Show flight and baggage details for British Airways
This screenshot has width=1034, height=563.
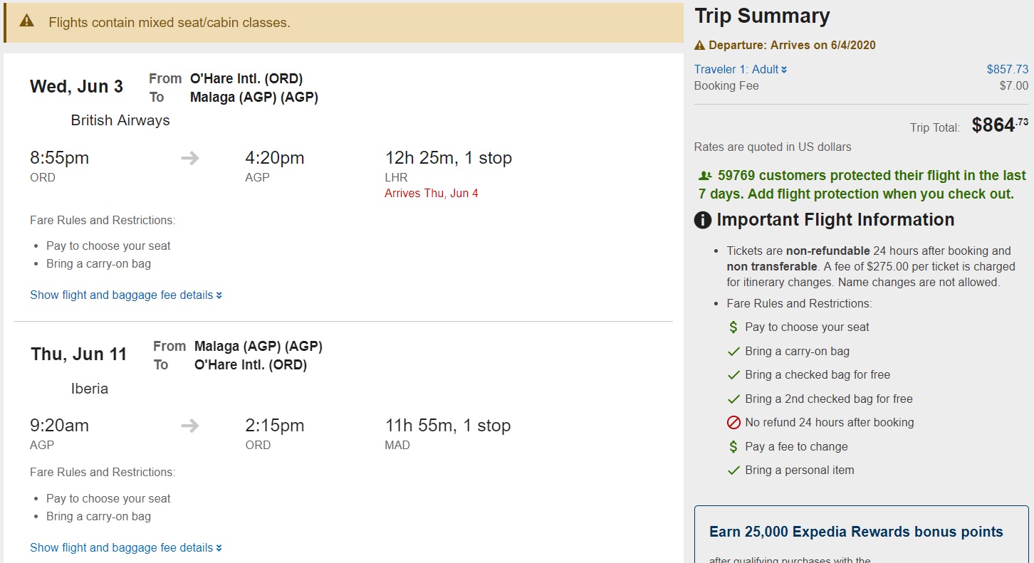[125, 295]
